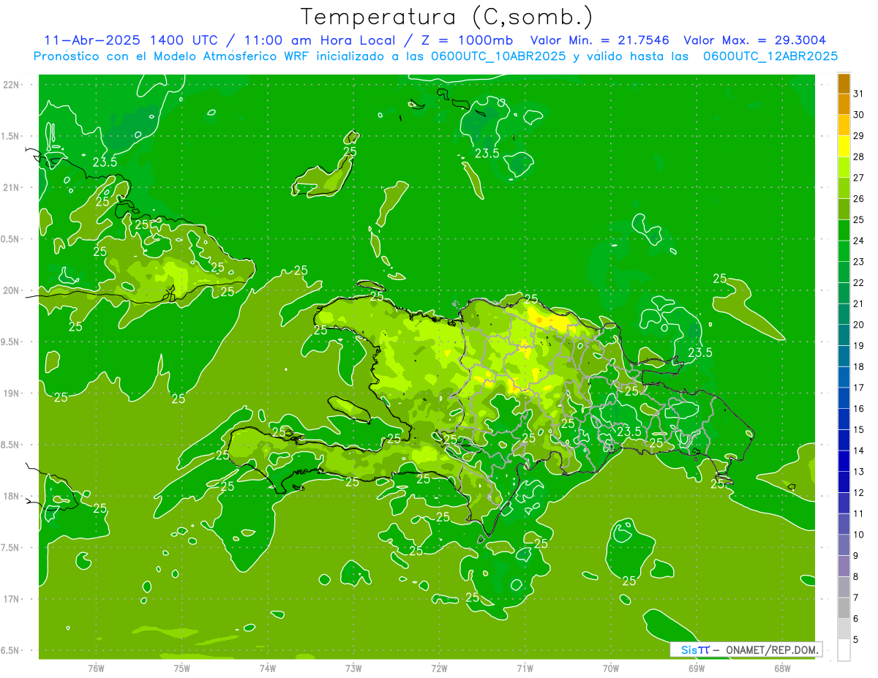This screenshot has width=878, height=678.
Task: Click the '71W' longitude label
Action: point(525,668)
